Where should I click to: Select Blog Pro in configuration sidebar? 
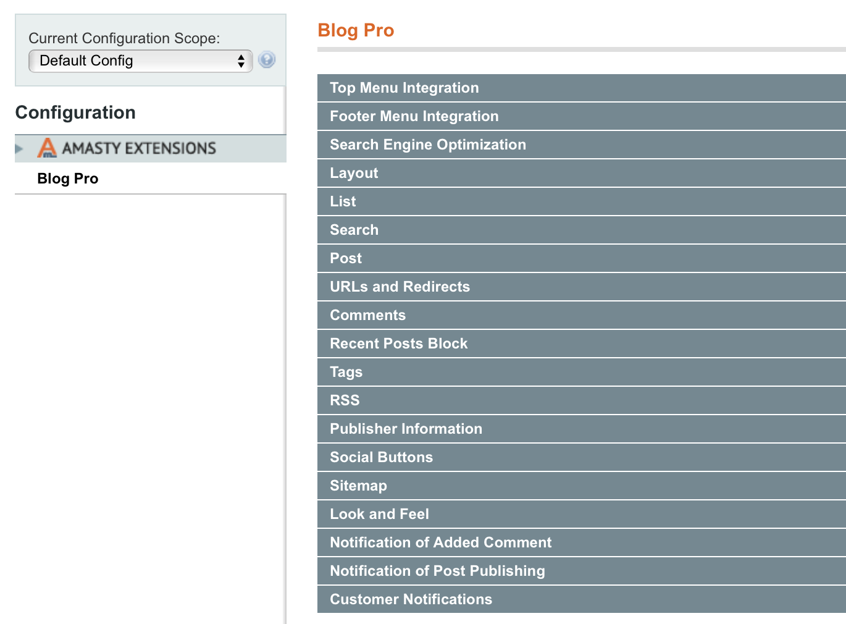coord(68,179)
